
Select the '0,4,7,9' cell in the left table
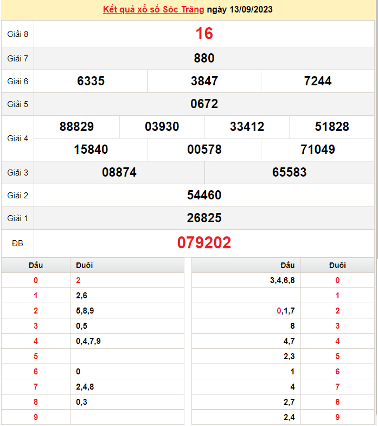88,341
